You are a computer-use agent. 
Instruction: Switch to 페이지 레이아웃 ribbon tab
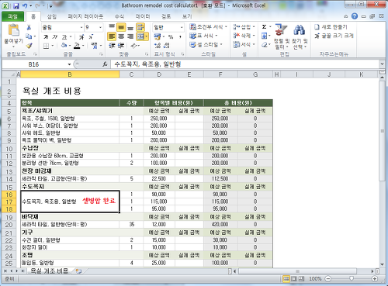pyautogui.click(x=85, y=16)
